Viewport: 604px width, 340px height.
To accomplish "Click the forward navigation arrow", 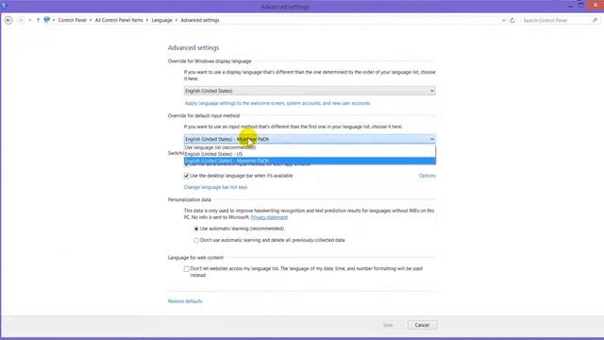I will click(21, 20).
